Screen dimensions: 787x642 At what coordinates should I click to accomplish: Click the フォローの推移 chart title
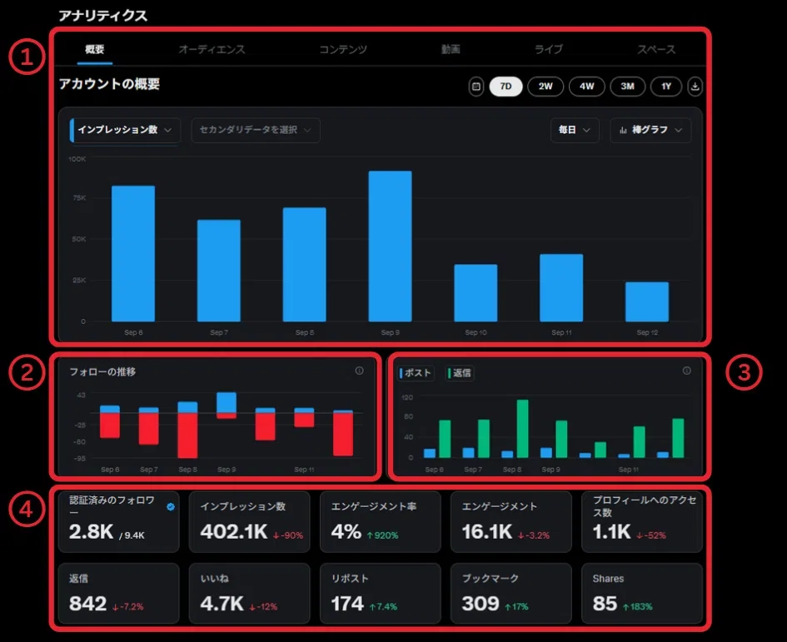(102, 372)
